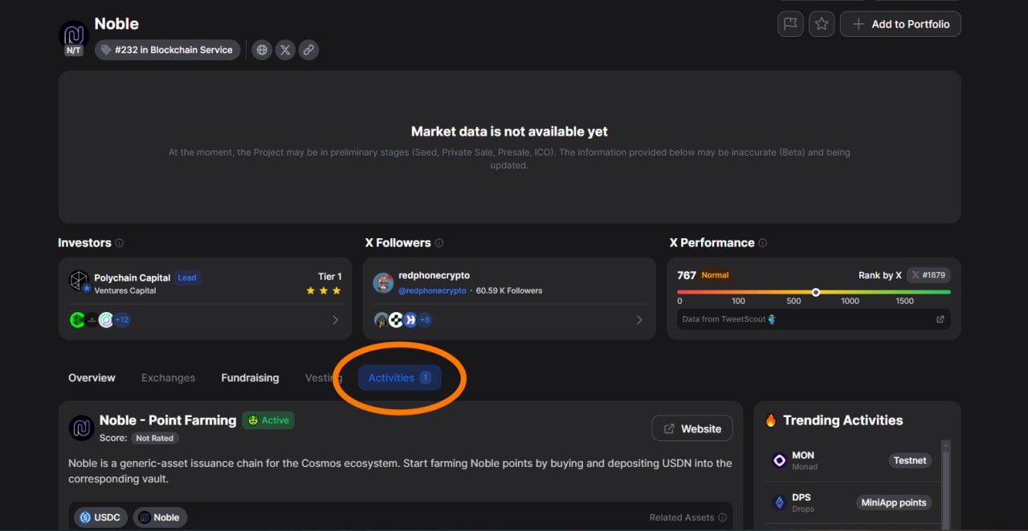This screenshot has height=531, width=1028.
Task: Click the blue follower avatar beside +8
Action: click(410, 320)
